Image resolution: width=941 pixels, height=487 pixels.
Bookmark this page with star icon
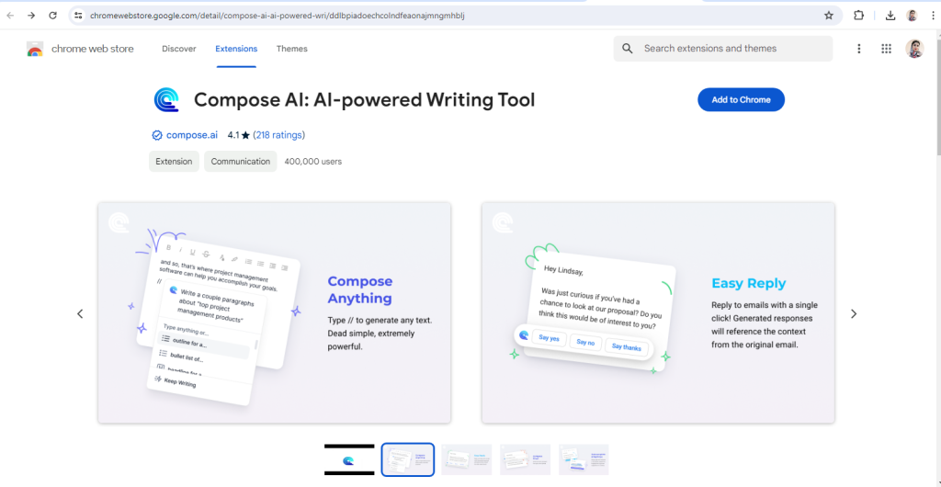click(x=828, y=16)
